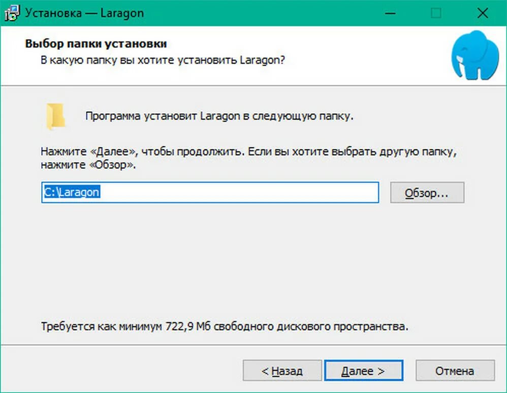Cancel setup with the Отмена button
This screenshot has height=393, width=507.
point(455,371)
